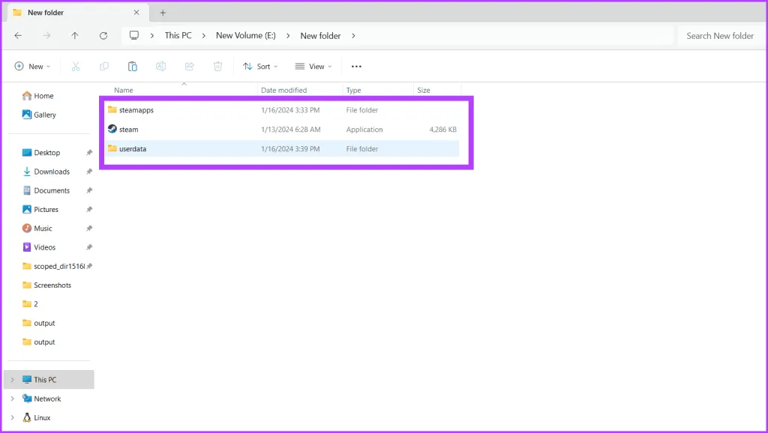Click the Rename icon in toolbar
This screenshot has height=433, width=768.
(x=160, y=66)
